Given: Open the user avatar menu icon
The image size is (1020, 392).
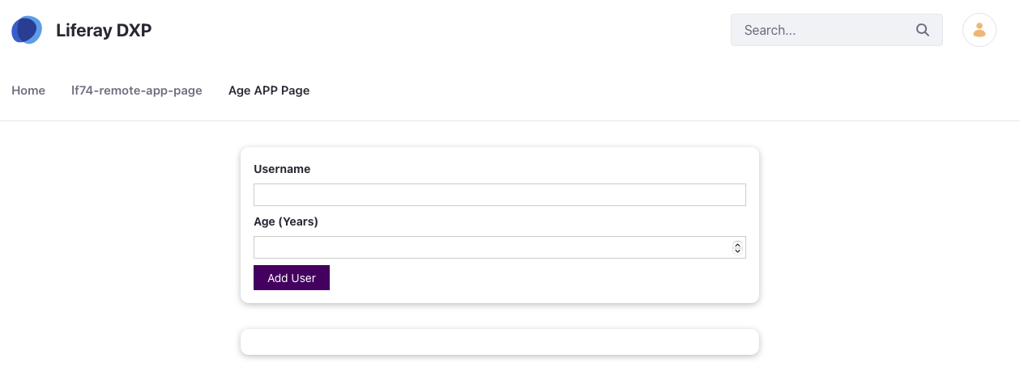Looking at the screenshot, I should click(979, 30).
